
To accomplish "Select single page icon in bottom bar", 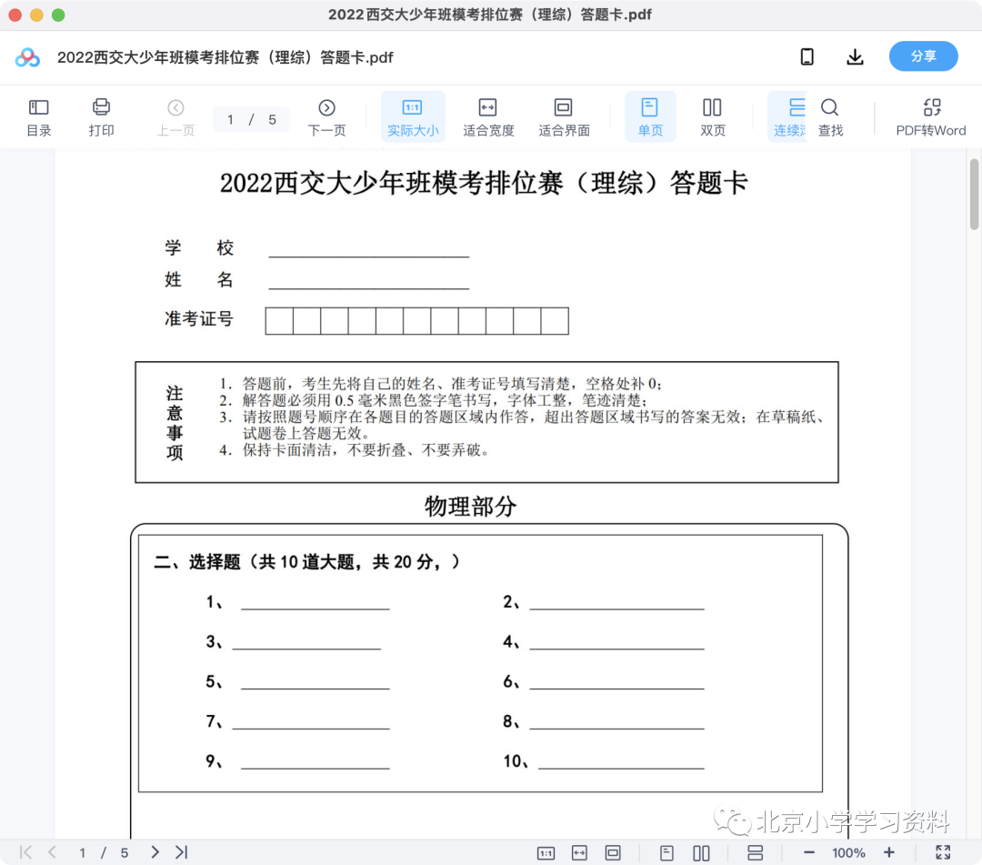I will 667,853.
